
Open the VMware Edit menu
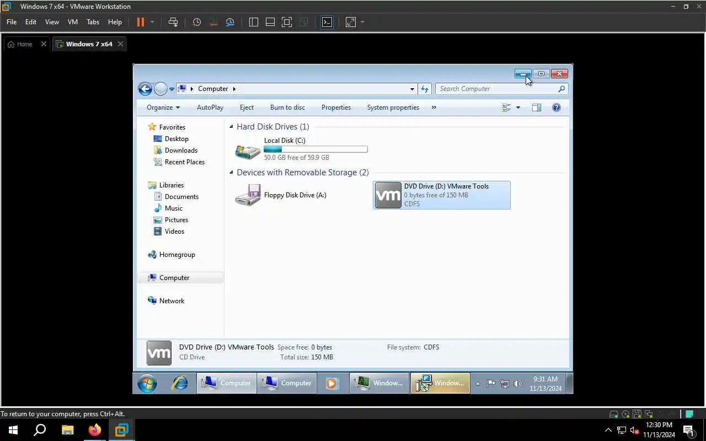(31, 22)
